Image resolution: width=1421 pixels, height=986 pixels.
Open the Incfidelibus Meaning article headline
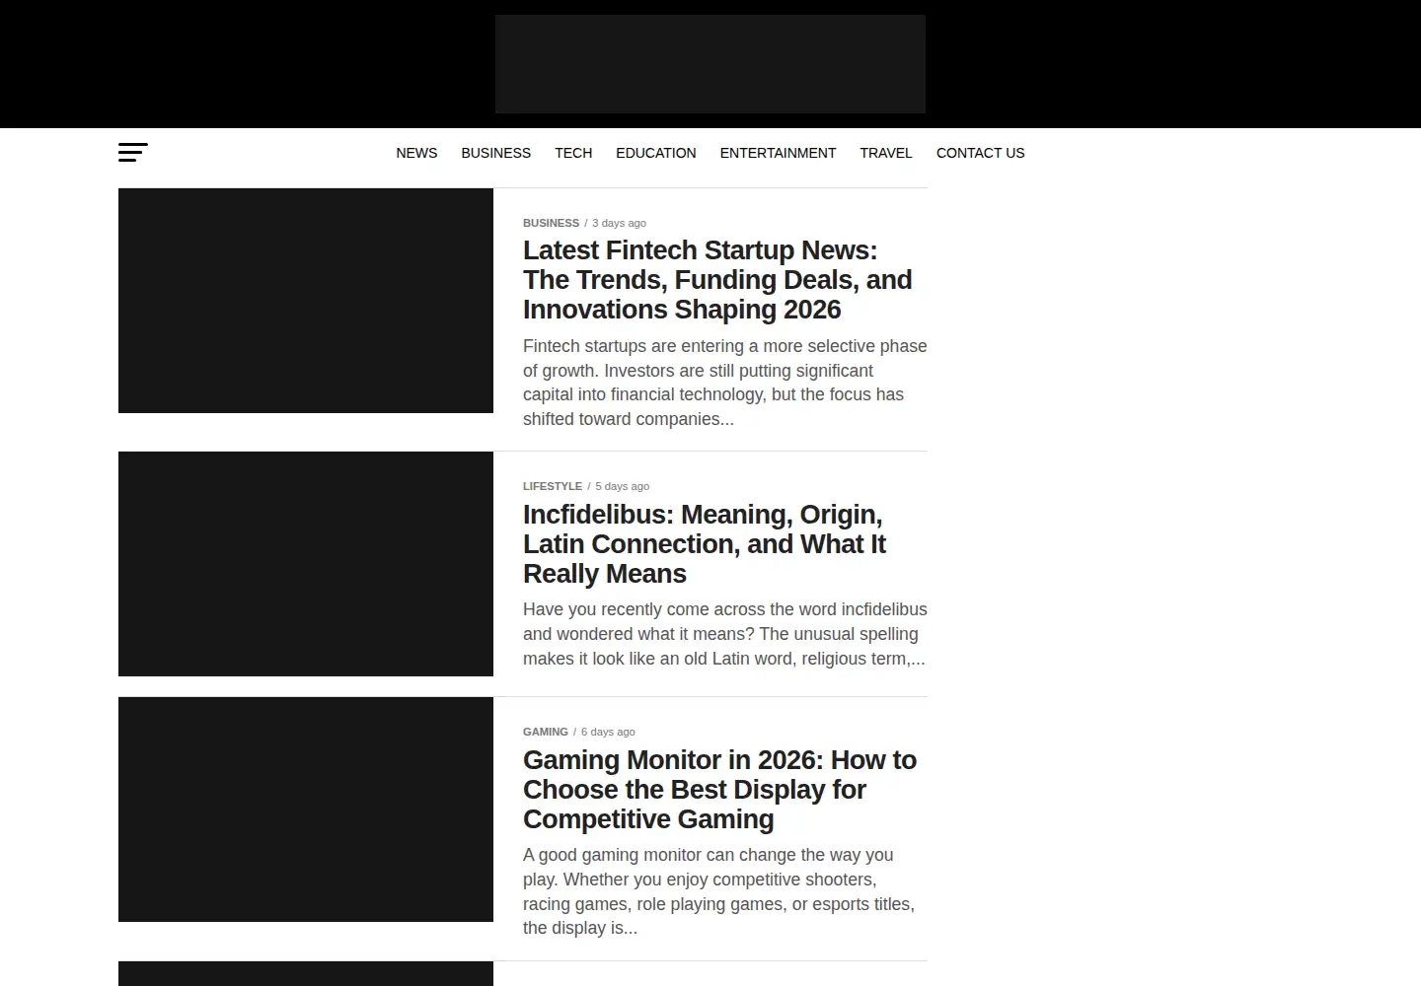coord(705,544)
